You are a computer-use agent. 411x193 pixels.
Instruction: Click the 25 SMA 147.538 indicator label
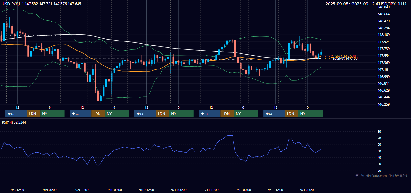341,56
